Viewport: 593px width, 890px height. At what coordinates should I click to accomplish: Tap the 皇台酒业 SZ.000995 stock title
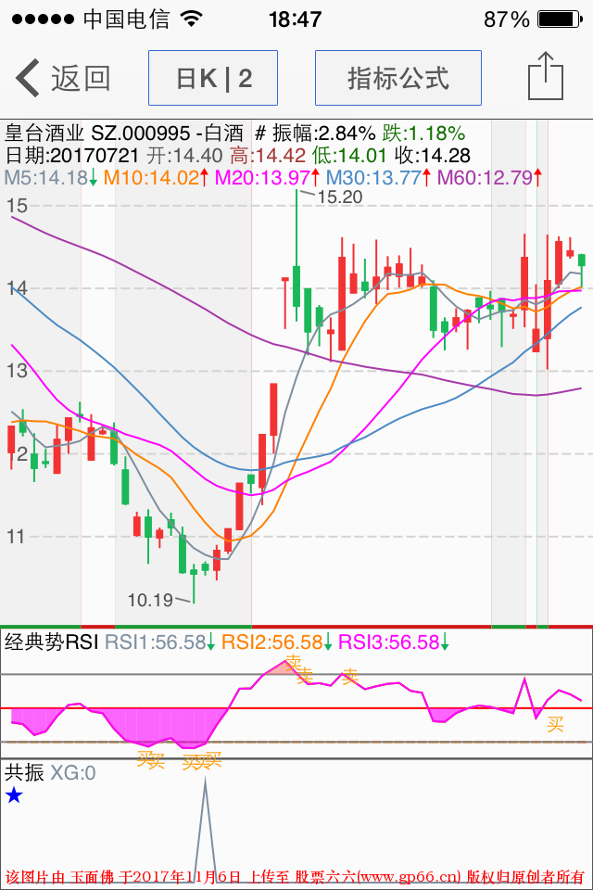(x=97, y=133)
